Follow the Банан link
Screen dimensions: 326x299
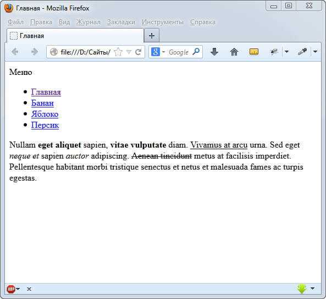click(x=42, y=103)
